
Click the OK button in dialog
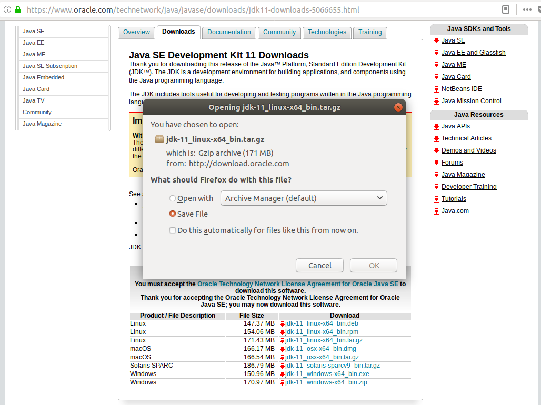point(374,265)
